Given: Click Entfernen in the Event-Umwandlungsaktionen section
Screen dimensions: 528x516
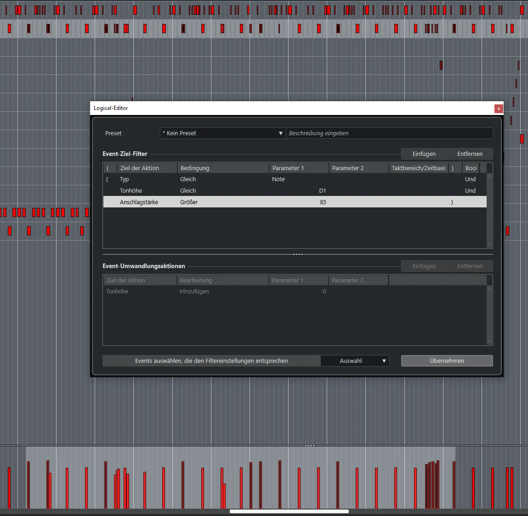Looking at the screenshot, I should click(x=470, y=266).
